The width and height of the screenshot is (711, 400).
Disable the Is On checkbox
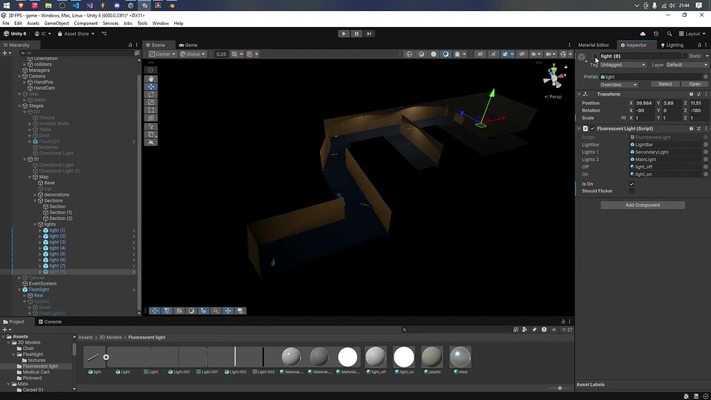630,183
